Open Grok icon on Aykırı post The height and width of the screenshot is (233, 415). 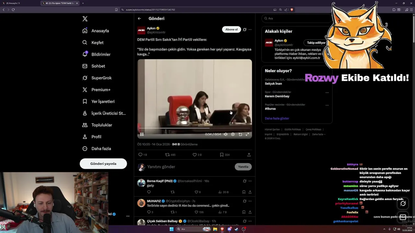point(245,29)
